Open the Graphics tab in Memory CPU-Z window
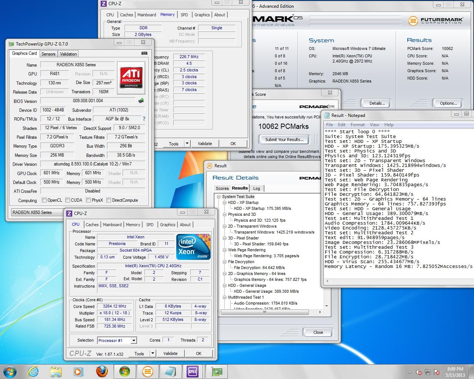Screen dimensions: 474x379 click(202, 15)
